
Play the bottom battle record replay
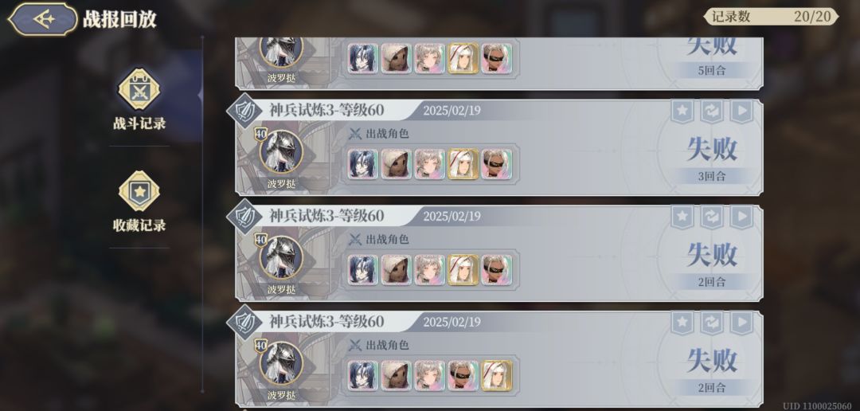click(x=741, y=323)
